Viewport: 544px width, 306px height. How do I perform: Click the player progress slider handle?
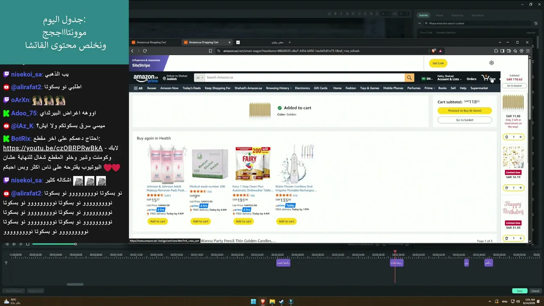75,244
